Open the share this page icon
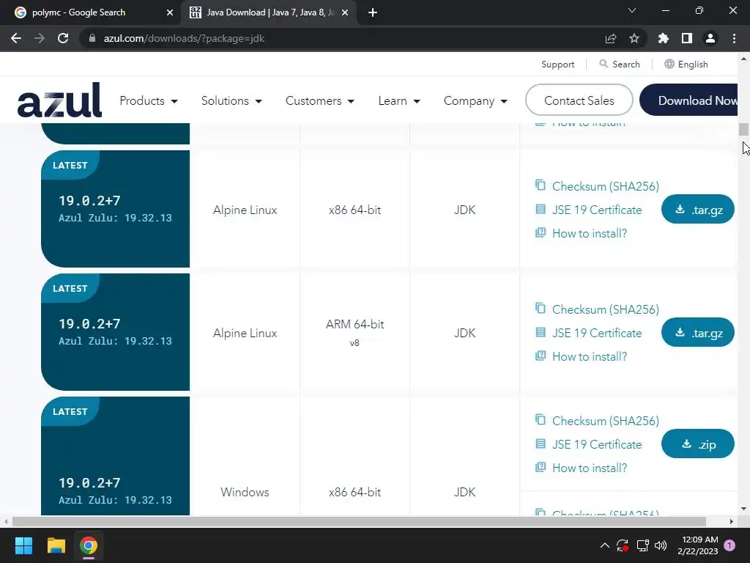This screenshot has width=750, height=563. click(x=611, y=38)
